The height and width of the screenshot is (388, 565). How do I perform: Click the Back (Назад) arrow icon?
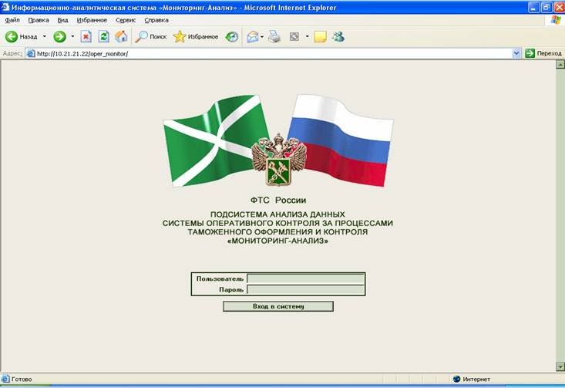pyautogui.click(x=11, y=36)
